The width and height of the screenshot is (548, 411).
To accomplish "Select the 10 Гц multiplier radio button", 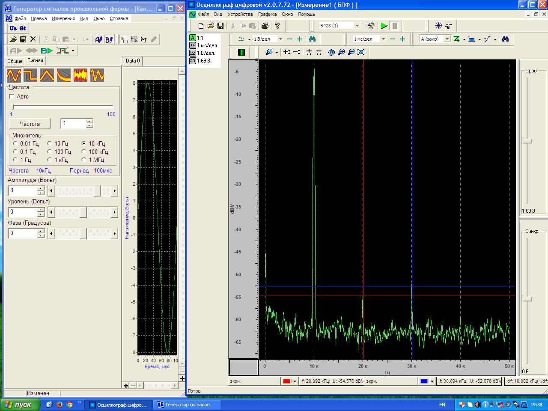I will coord(50,143).
